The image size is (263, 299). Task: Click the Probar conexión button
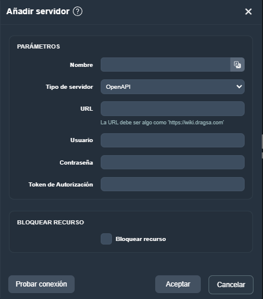click(41, 284)
